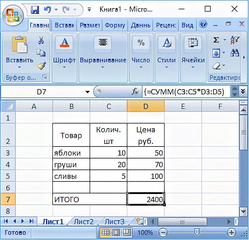Select row 7 header
249x240 pixels.
(8, 199)
